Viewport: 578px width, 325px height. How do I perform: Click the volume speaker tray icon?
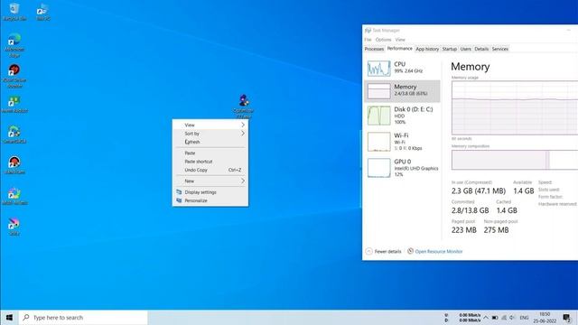[x=512, y=318]
